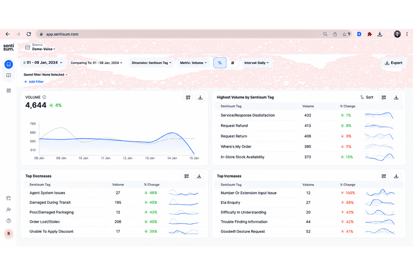Viewport: 413px width, 275px height.
Task: Open the active blue dashboard sidebar icon
Action: tap(9, 64)
